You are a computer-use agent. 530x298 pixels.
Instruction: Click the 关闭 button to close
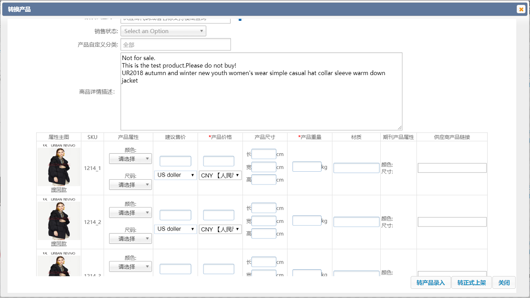pos(504,282)
